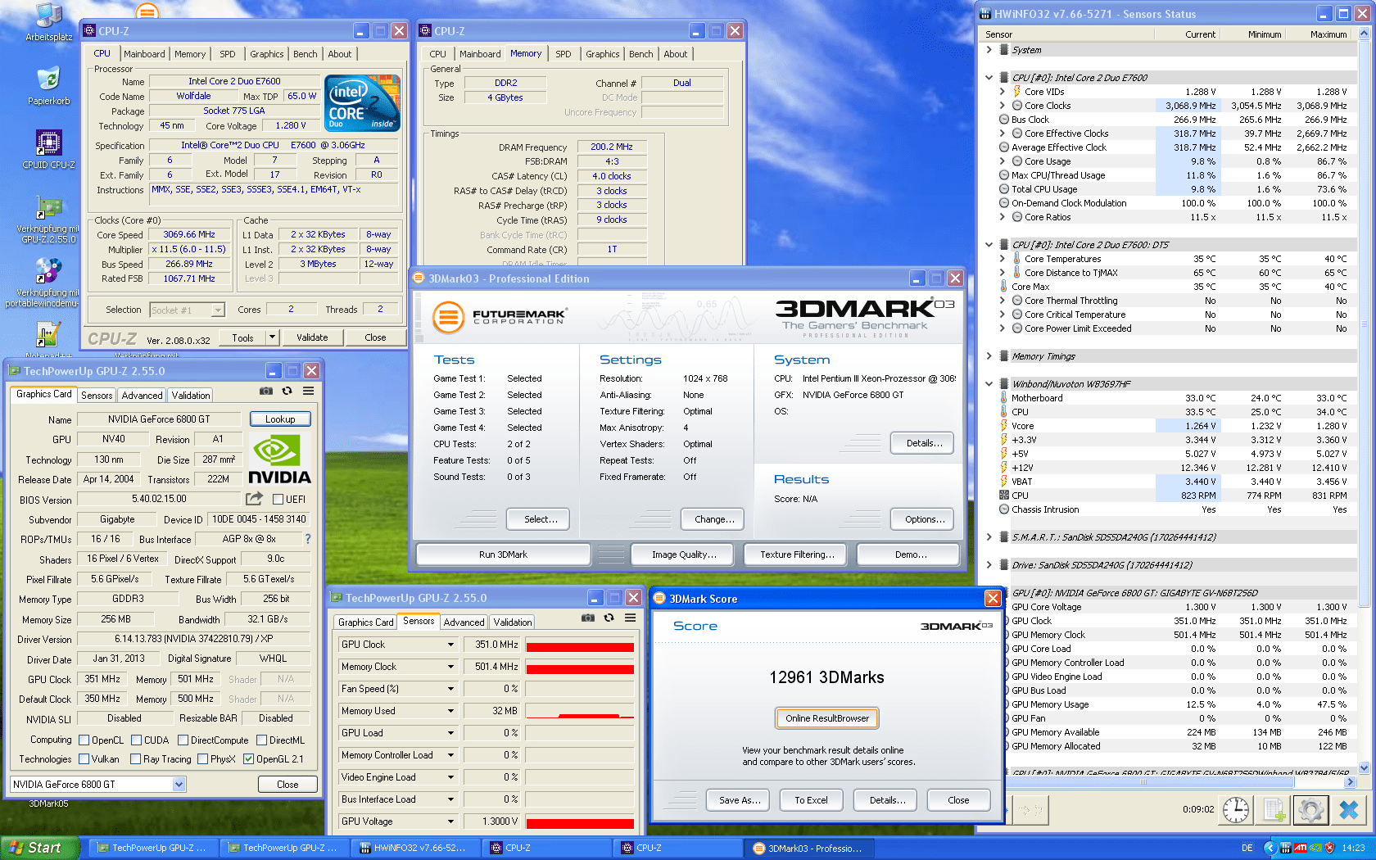Click refresh icon in GPU-Z Graphics Card window
The width and height of the screenshot is (1376, 860).
(x=287, y=392)
